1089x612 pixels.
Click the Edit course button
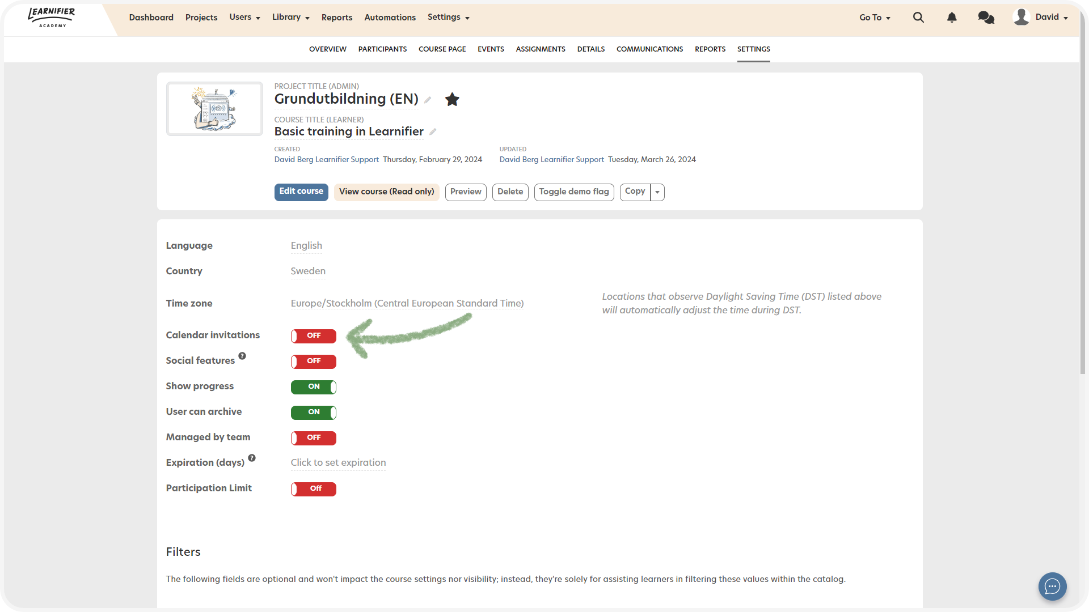(301, 192)
